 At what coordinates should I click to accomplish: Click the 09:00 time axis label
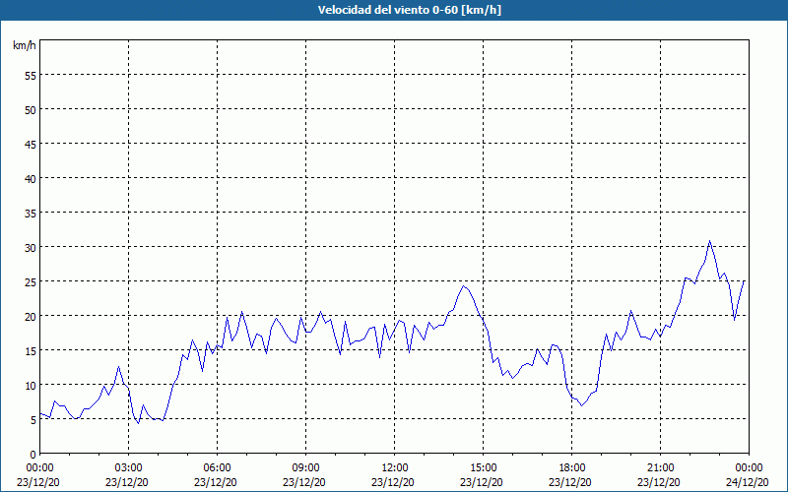click(x=305, y=468)
